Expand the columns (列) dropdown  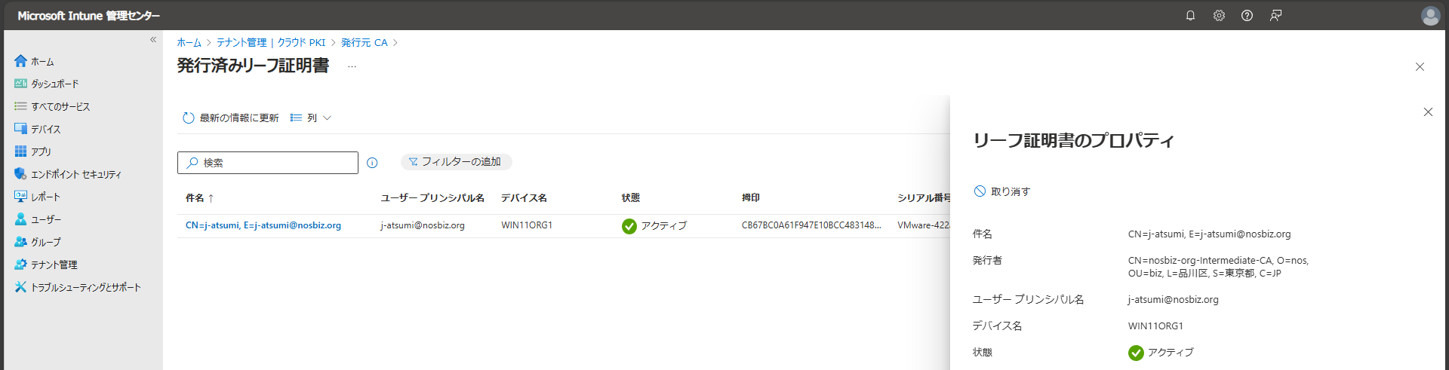(311, 118)
